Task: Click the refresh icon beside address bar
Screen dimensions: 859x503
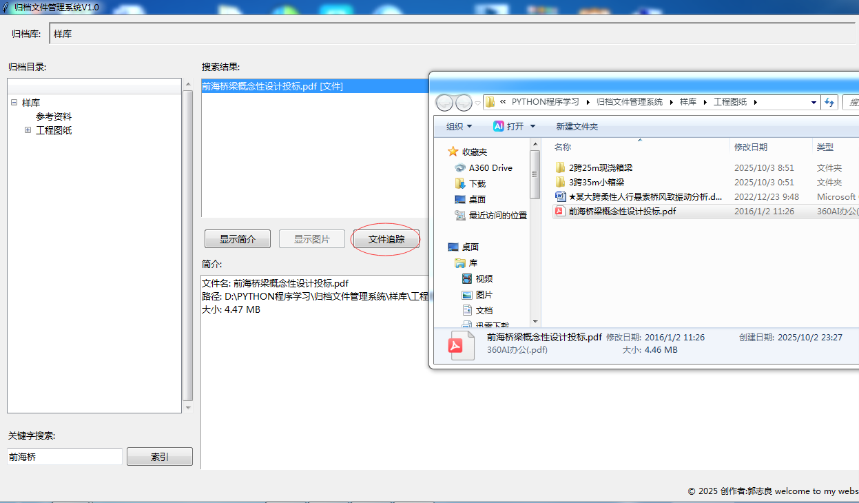Action: click(829, 102)
